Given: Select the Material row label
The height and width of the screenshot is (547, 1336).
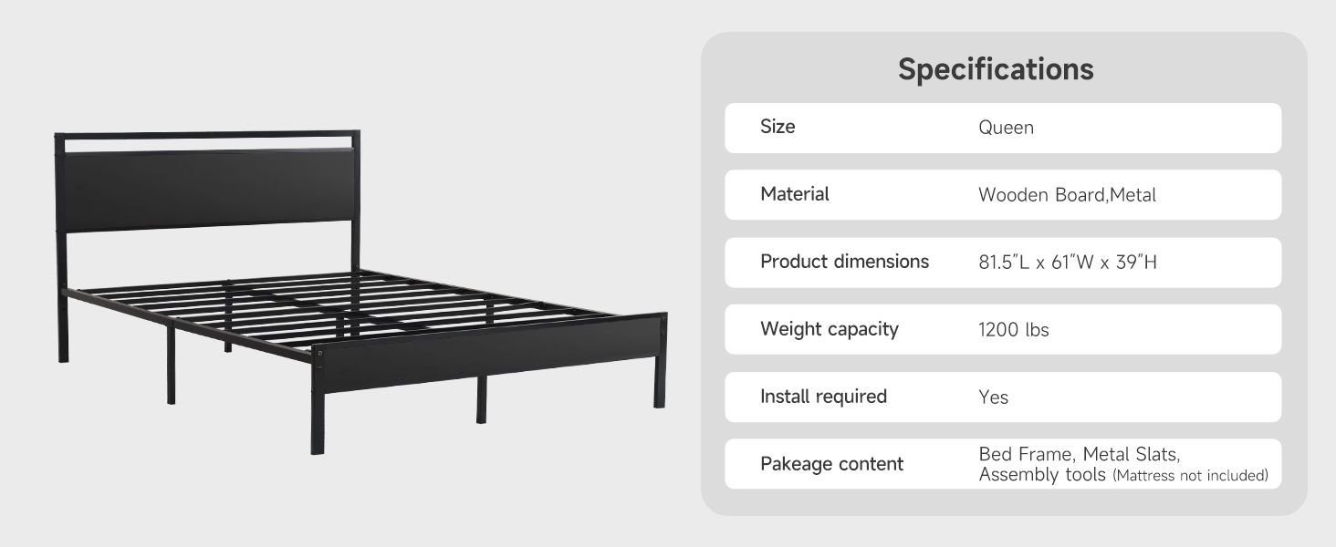Looking at the screenshot, I should coord(794,194).
